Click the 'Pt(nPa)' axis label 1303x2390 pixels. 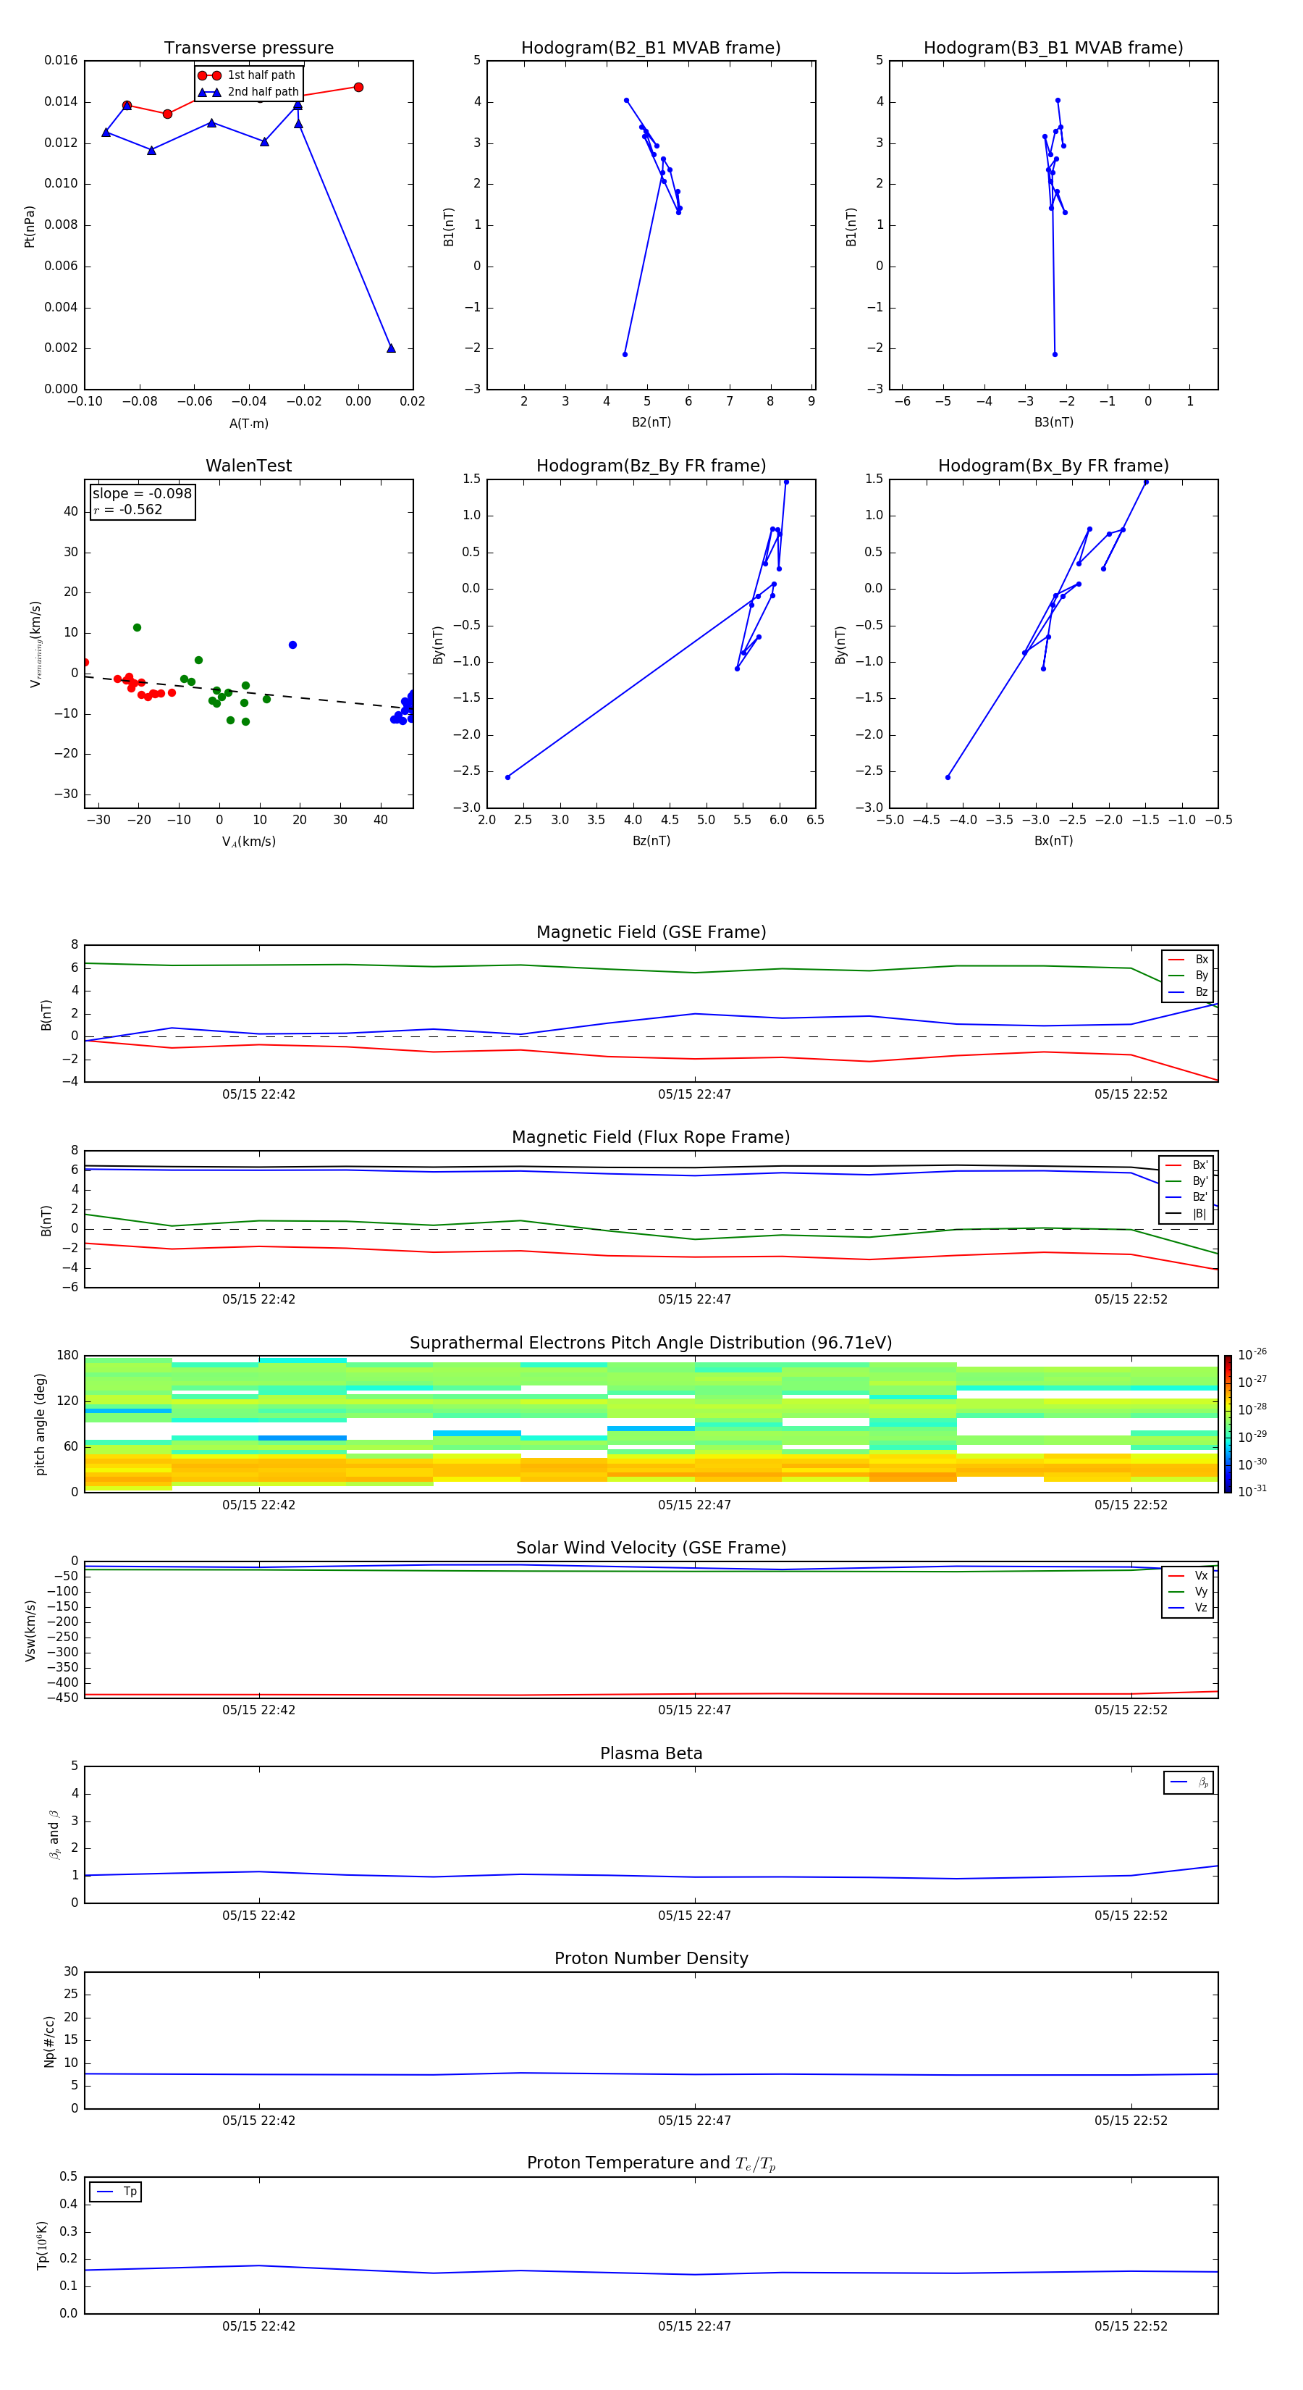click(x=30, y=225)
